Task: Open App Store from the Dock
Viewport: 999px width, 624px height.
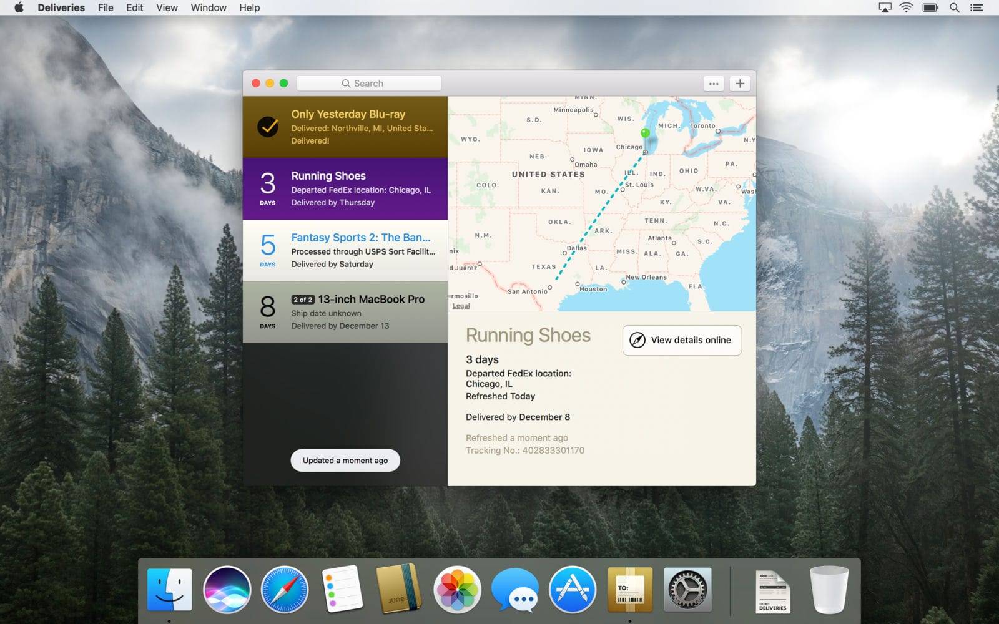Action: pos(572,590)
